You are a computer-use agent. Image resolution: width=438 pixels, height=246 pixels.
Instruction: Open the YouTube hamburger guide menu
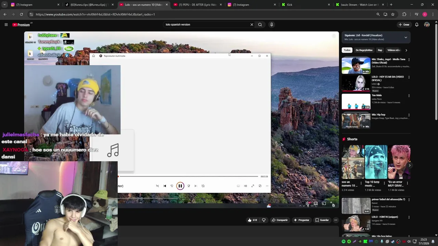6,25
